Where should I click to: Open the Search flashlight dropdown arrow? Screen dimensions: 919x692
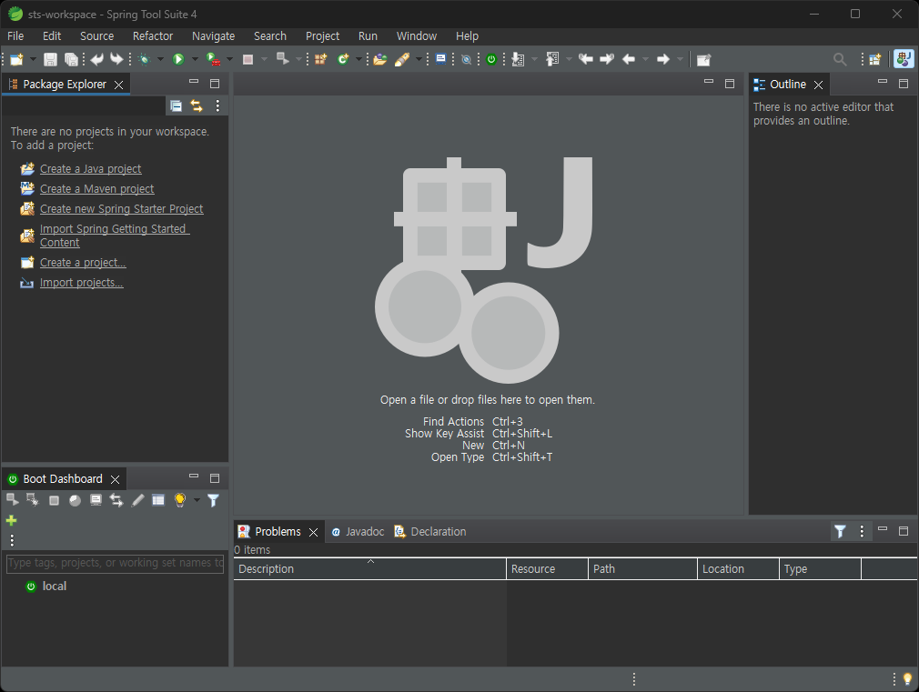click(x=419, y=59)
